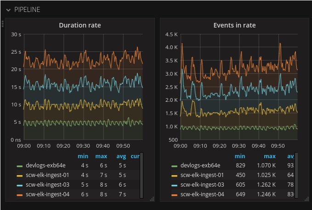
Task: Click the 829 min value in Events in rate
Action: coord(240,166)
